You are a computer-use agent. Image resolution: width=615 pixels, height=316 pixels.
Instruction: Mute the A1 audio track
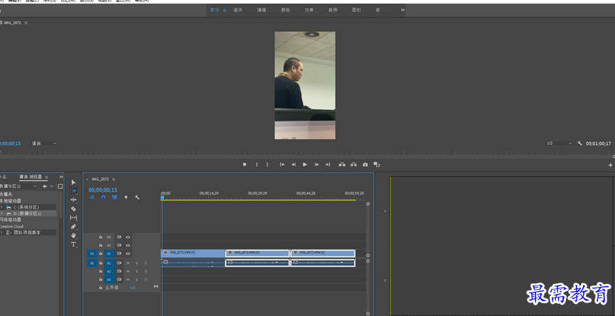point(128,263)
